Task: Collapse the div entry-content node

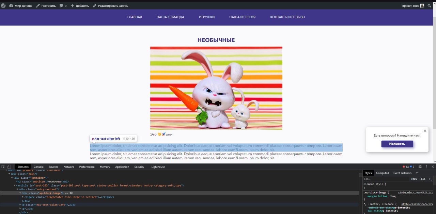Action: (x=17, y=189)
